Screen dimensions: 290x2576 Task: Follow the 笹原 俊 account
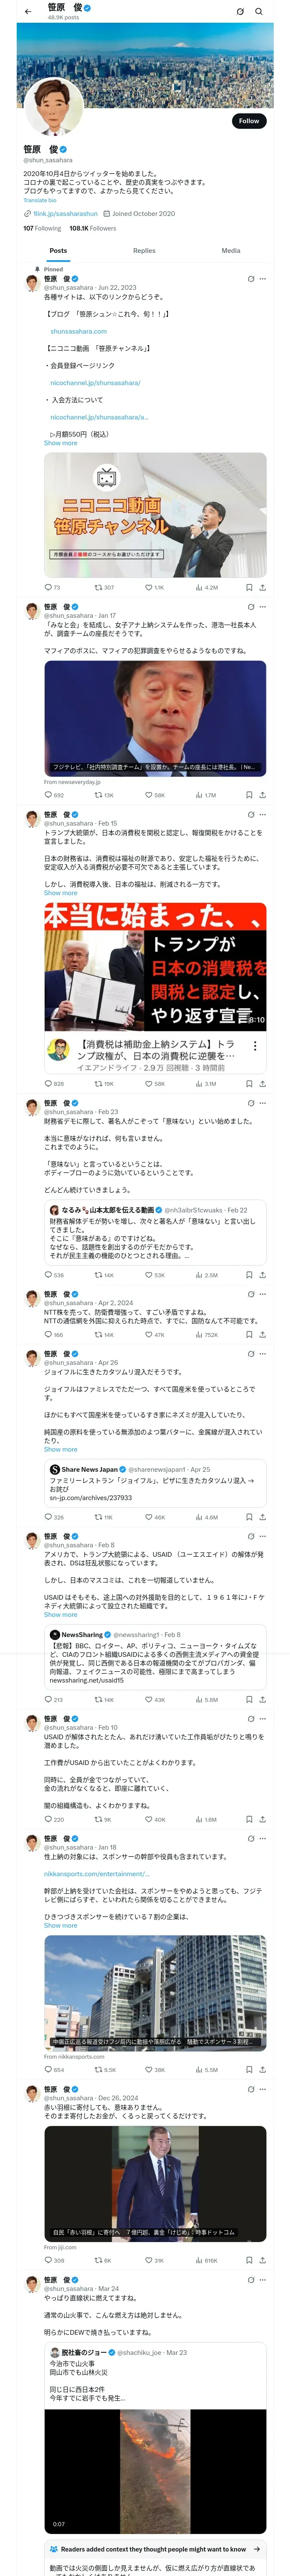coord(248,121)
